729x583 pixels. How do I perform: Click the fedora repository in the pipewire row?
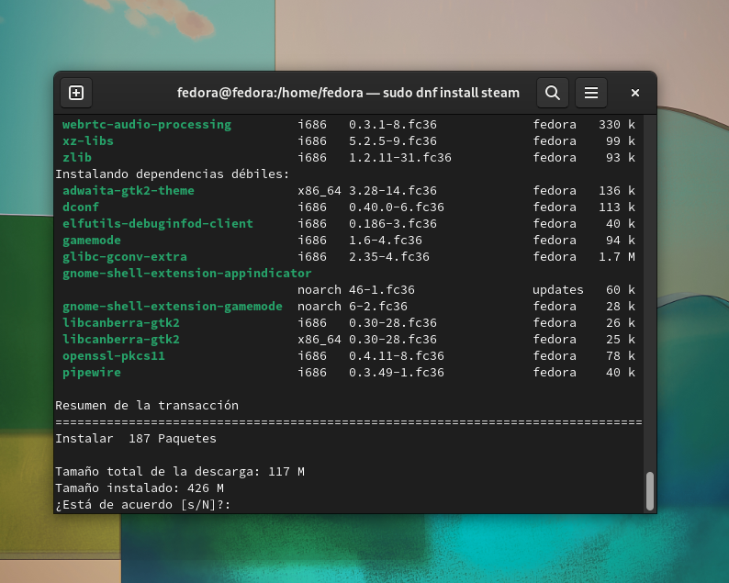click(x=555, y=373)
